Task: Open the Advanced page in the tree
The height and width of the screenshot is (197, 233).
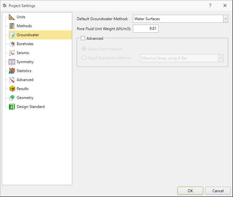Action: pyautogui.click(x=25, y=80)
